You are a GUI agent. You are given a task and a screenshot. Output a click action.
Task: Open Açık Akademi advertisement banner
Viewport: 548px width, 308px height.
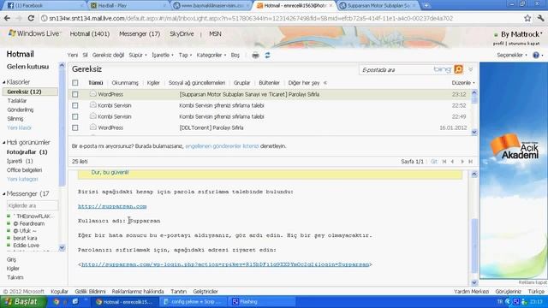pos(514,170)
